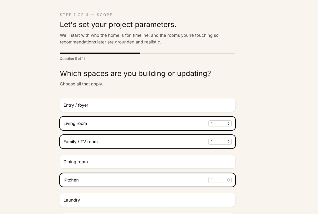Click the filled dark portion of progress bar
Screen dimensions: 318x214
tap(100, 53)
